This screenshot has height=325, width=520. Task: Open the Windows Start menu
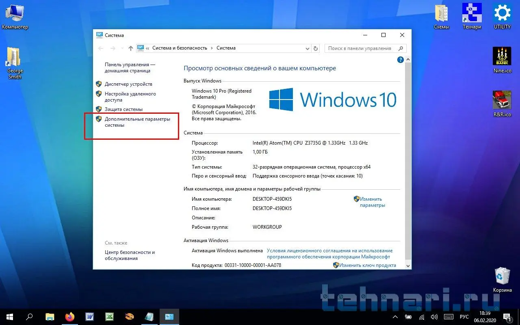9,317
